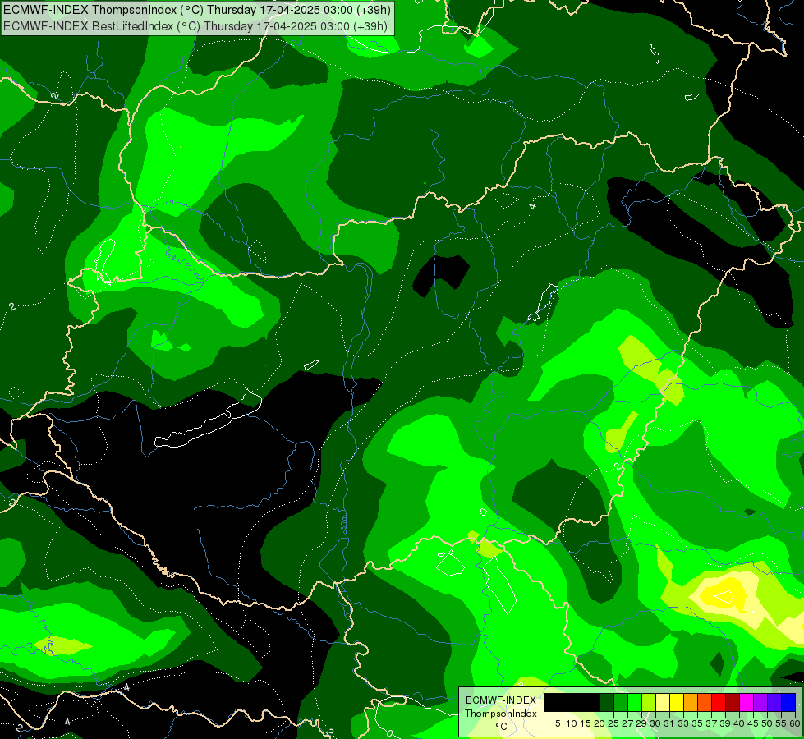Click legend scale value 5

tap(558, 723)
